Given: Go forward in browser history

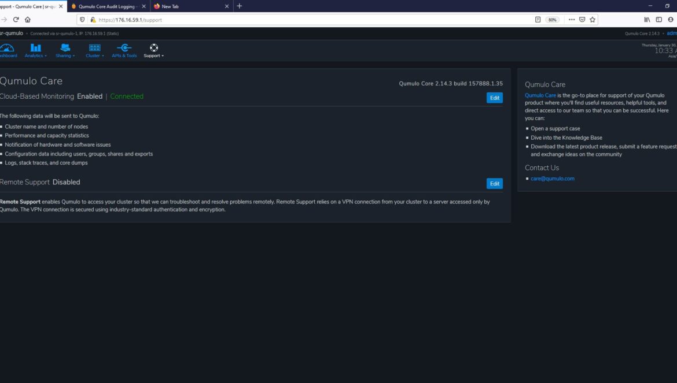Looking at the screenshot, I should tap(4, 20).
